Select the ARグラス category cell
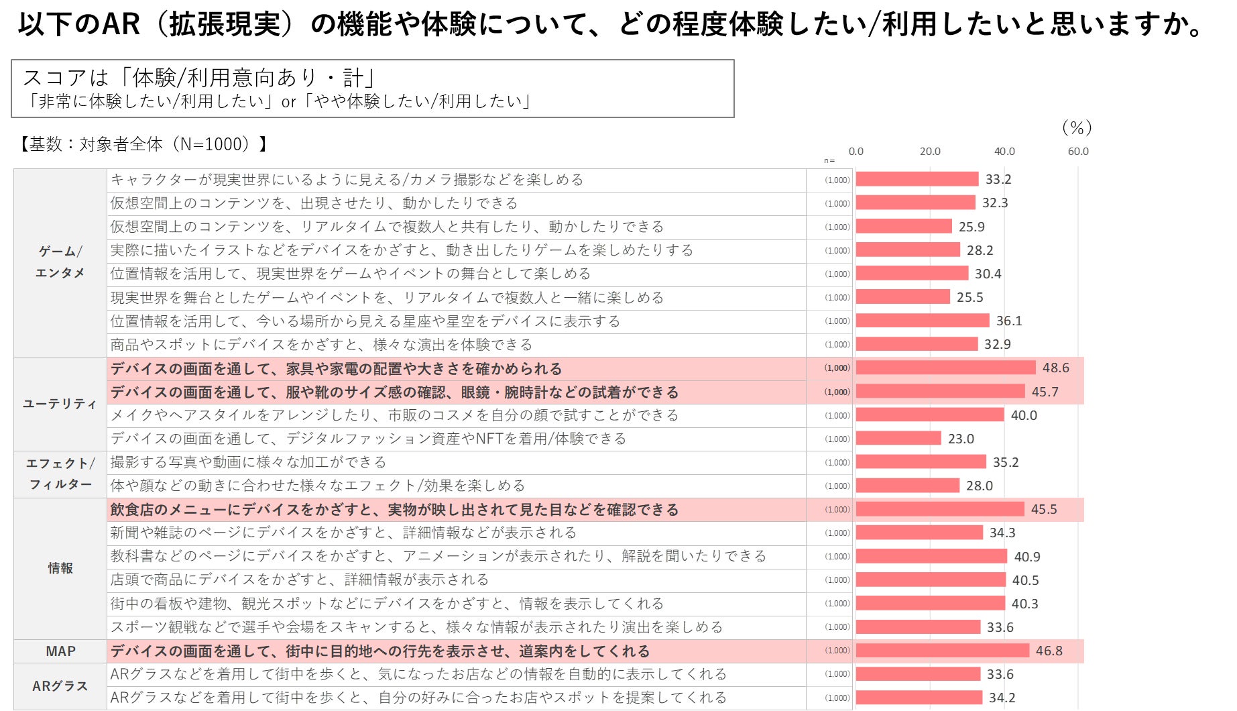 60,686
